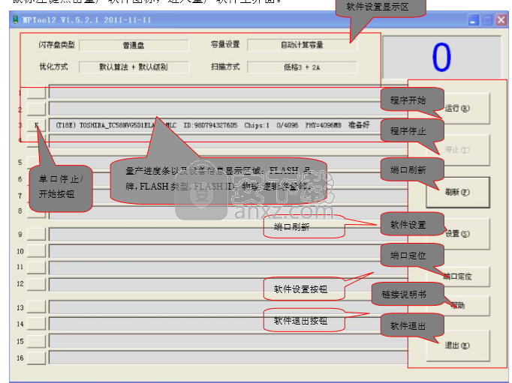Toggle the port 9 start/stop button
512x383 pixels.
tap(36, 234)
